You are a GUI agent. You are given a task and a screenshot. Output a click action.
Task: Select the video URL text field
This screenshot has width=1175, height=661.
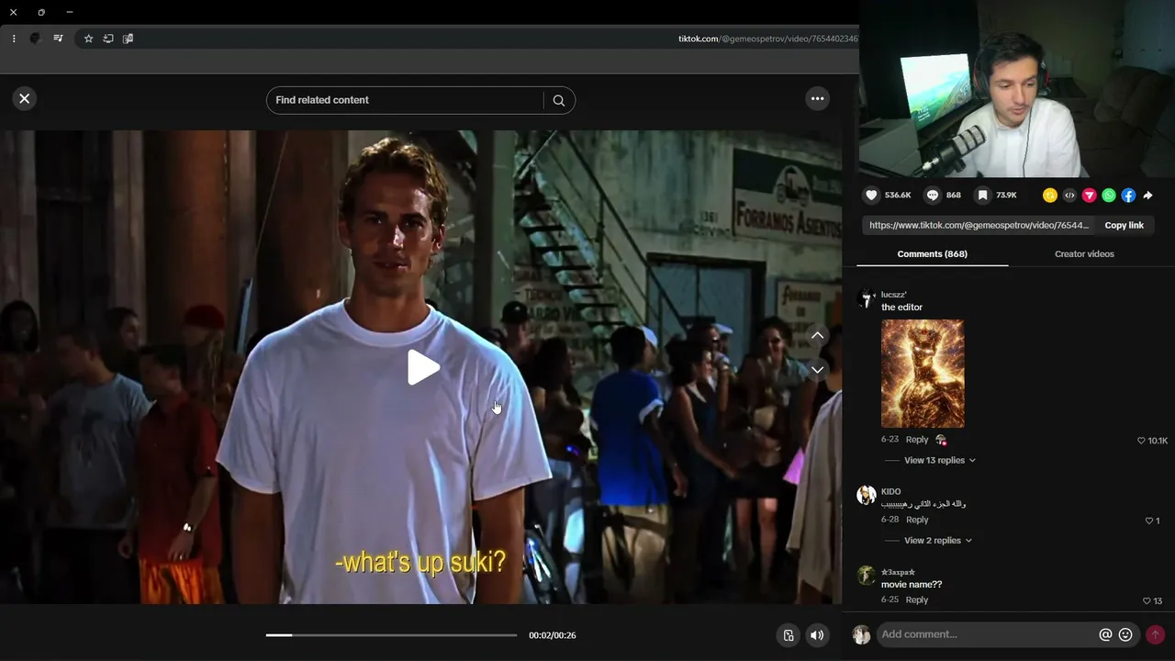979,225
